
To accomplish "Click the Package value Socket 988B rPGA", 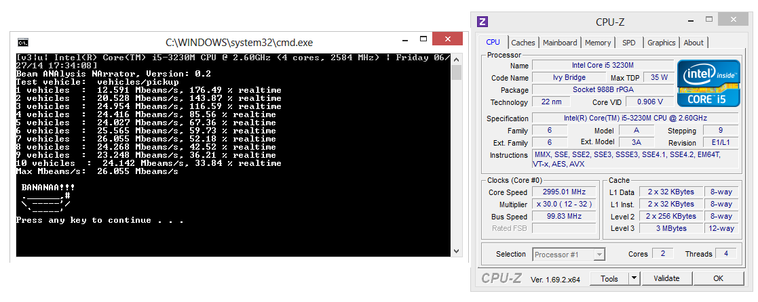I will click(x=603, y=89).
